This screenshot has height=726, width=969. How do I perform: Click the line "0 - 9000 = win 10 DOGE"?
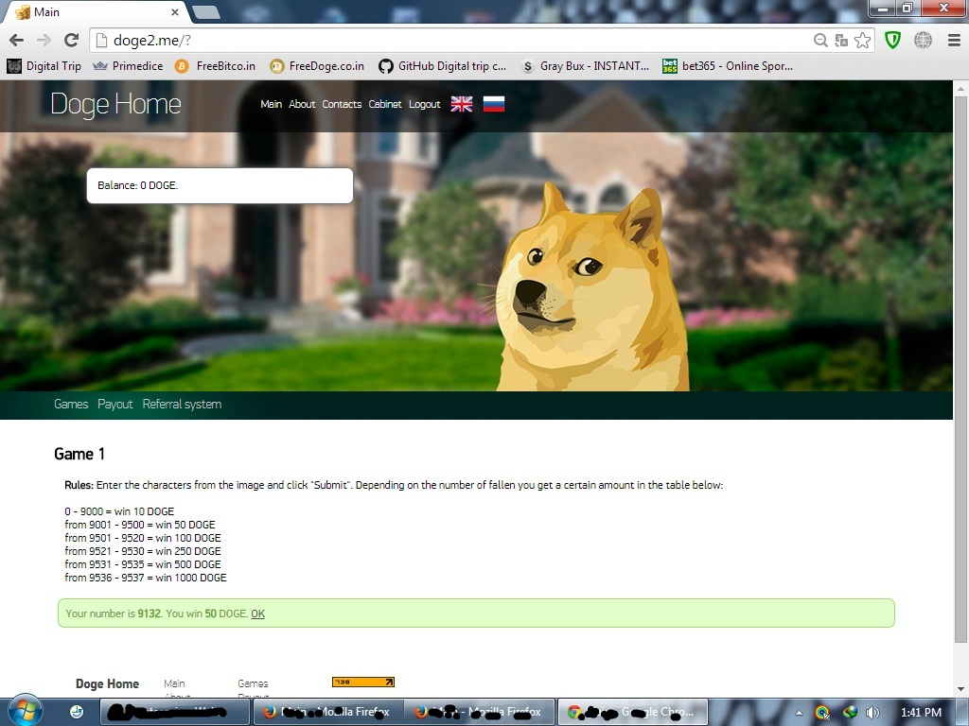pyautogui.click(x=119, y=511)
